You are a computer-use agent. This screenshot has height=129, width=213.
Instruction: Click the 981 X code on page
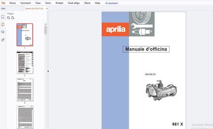177,124
